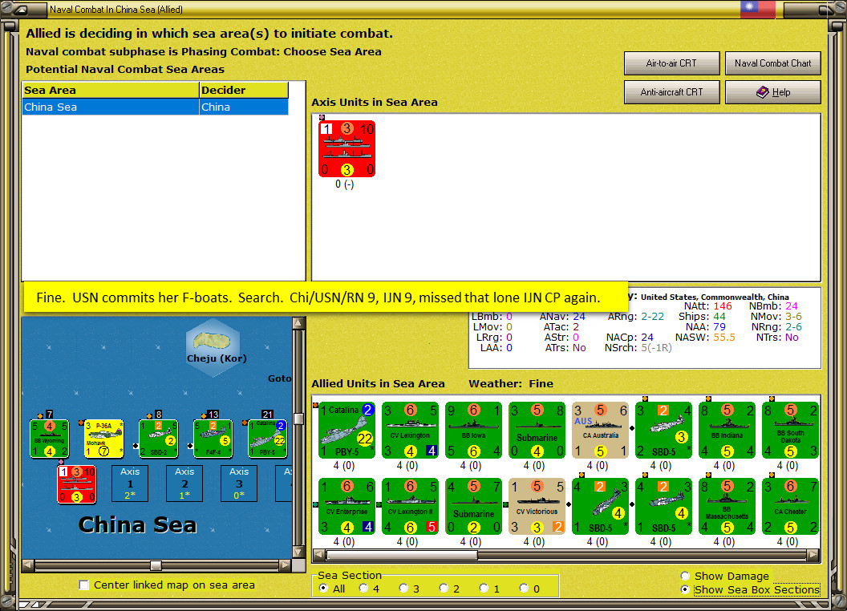Enable Center linked map on sea area
The image size is (847, 611).
[x=83, y=585]
